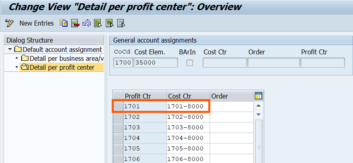Click the Select Block icon

[109, 23]
